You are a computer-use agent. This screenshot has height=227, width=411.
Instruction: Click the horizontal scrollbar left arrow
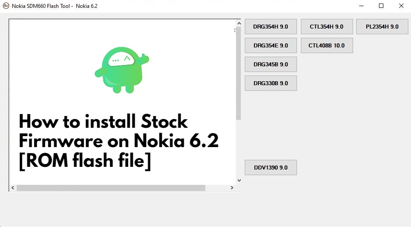pos(13,187)
